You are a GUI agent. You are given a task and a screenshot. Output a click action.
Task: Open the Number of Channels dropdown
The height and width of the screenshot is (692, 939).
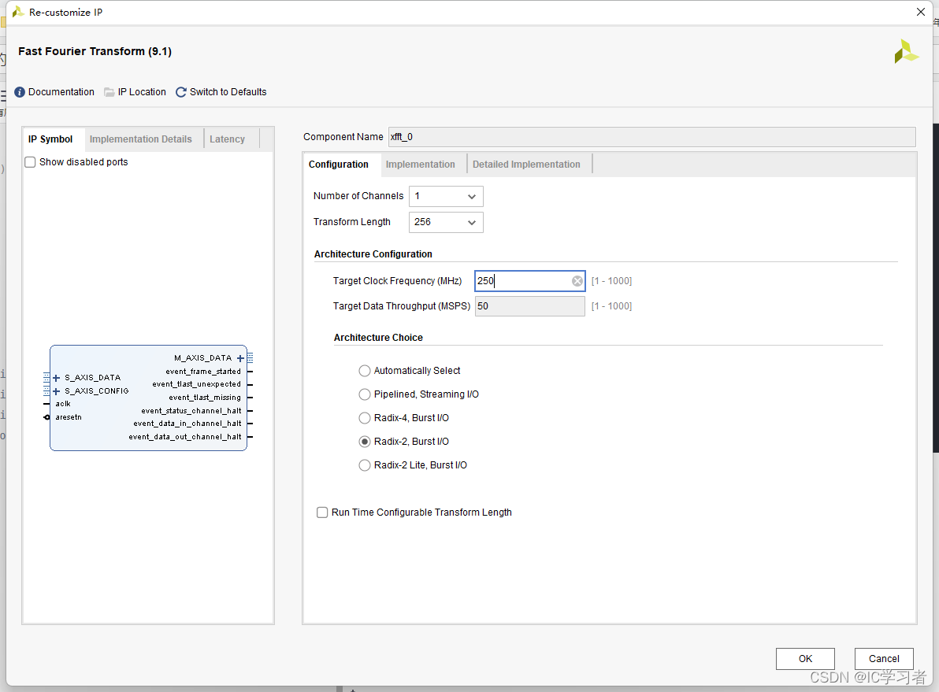tap(446, 196)
